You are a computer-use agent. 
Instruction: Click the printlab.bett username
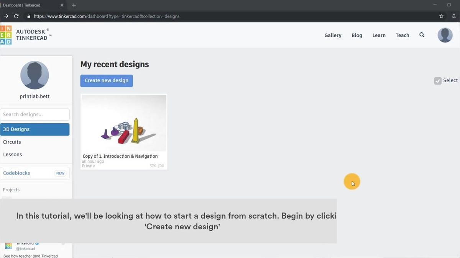34,96
